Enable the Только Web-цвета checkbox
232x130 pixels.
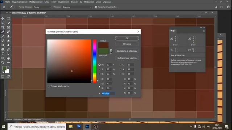[x=49, y=86]
